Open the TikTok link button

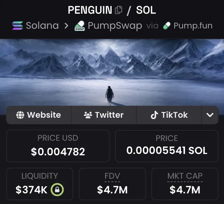click(169, 115)
